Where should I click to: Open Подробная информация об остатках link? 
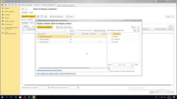[x=49, y=70]
